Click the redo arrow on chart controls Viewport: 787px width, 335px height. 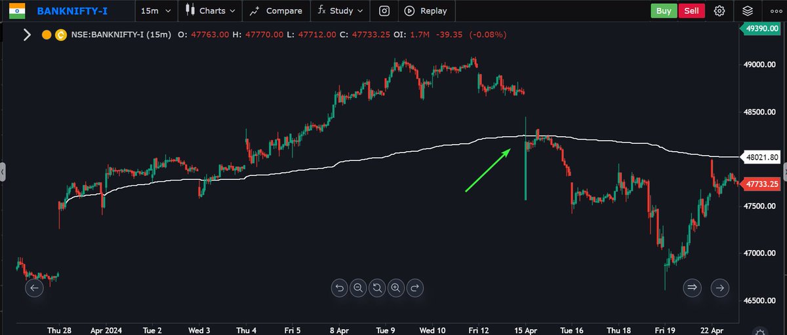coord(414,287)
